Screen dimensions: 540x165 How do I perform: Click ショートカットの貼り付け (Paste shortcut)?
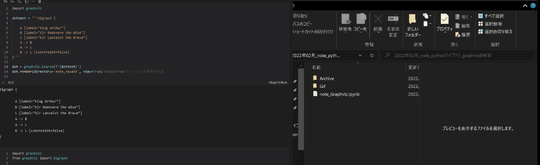(313, 31)
